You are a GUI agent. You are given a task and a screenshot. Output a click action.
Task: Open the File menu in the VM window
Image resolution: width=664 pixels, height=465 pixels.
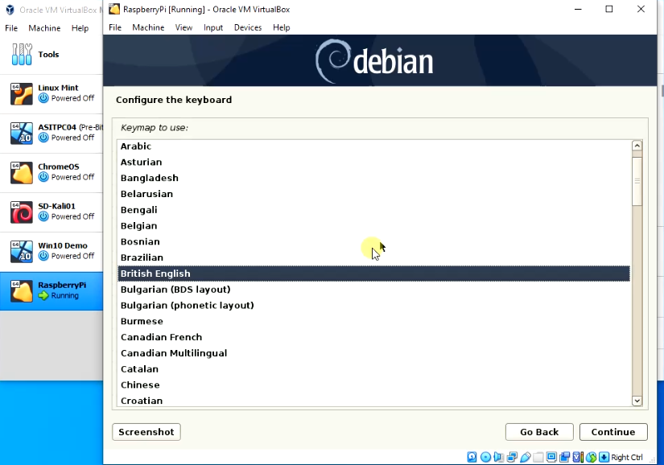click(x=115, y=27)
